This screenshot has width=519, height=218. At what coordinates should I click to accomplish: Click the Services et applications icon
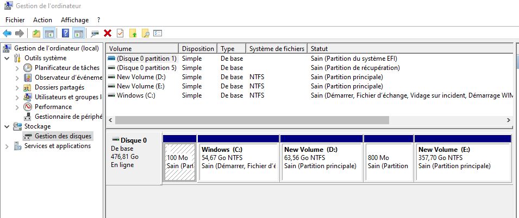click(17, 146)
